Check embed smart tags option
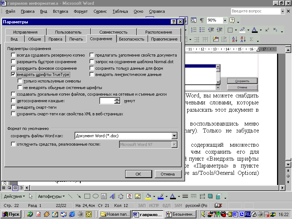The image size is (292, 219). tap(13, 107)
